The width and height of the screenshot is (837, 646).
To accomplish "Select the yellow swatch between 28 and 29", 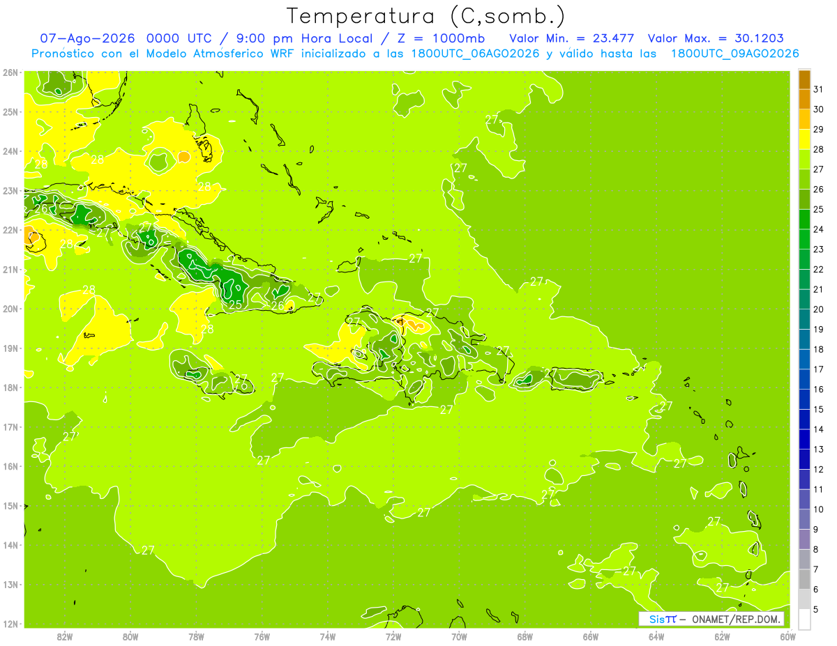I will tap(804, 139).
